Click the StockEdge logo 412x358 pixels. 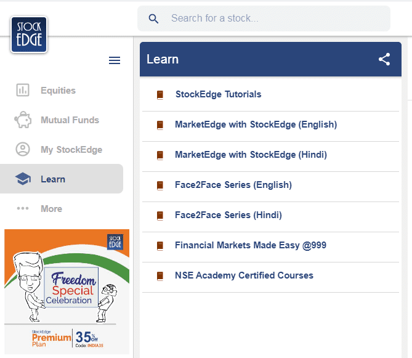click(x=29, y=35)
